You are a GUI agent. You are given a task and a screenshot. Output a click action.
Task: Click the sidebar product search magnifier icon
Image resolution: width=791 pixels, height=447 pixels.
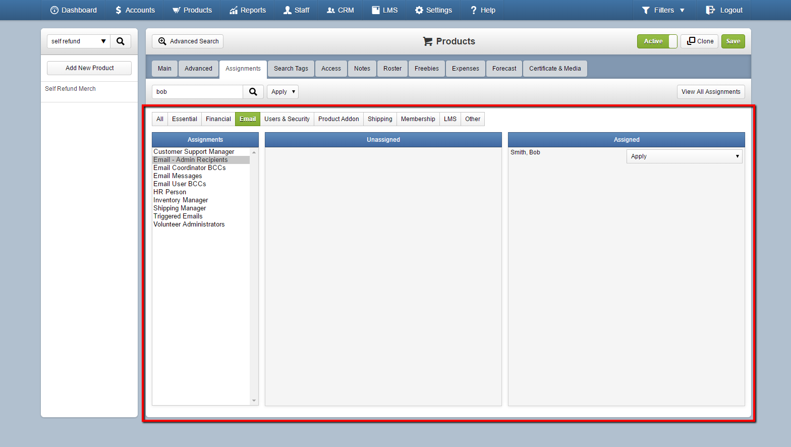click(121, 41)
